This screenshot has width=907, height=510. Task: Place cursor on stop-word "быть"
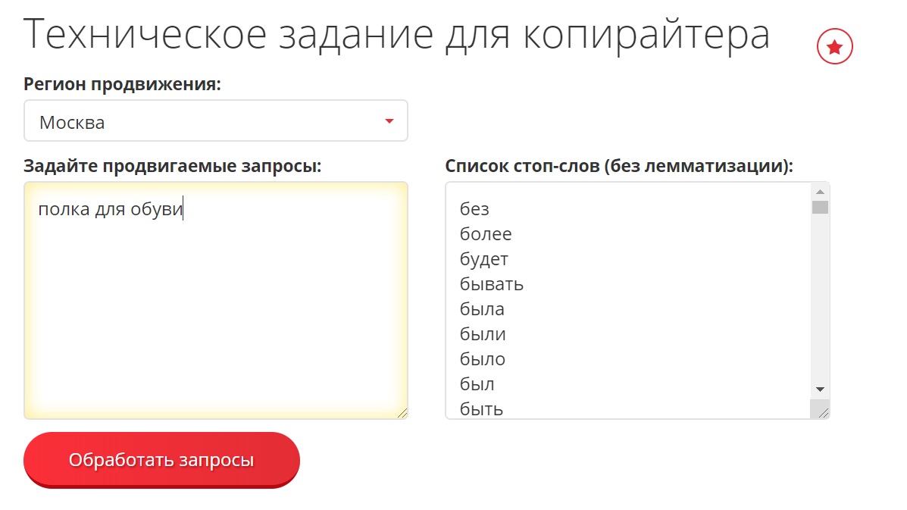(482, 409)
